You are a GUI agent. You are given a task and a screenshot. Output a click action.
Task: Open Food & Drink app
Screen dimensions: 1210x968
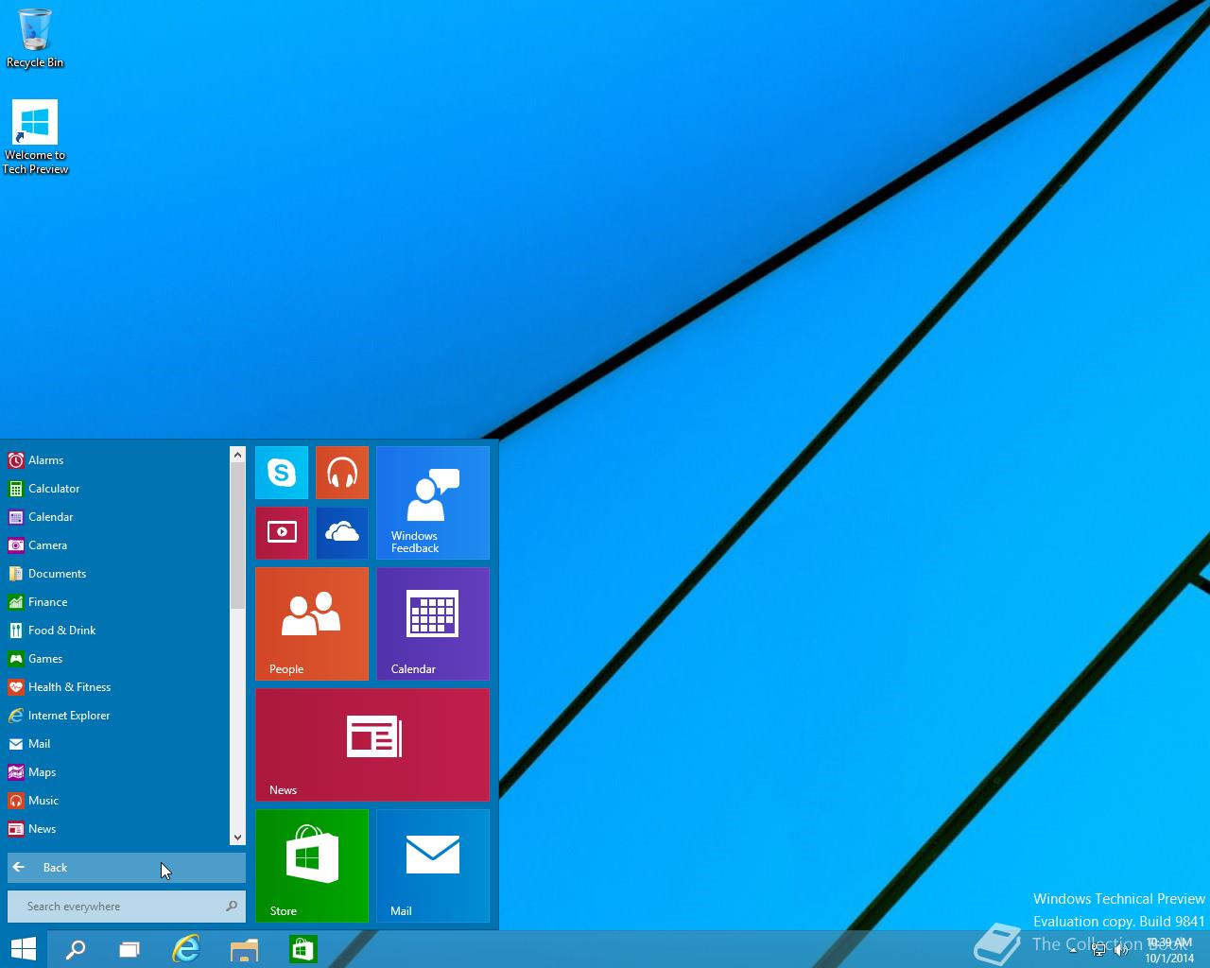116,631
